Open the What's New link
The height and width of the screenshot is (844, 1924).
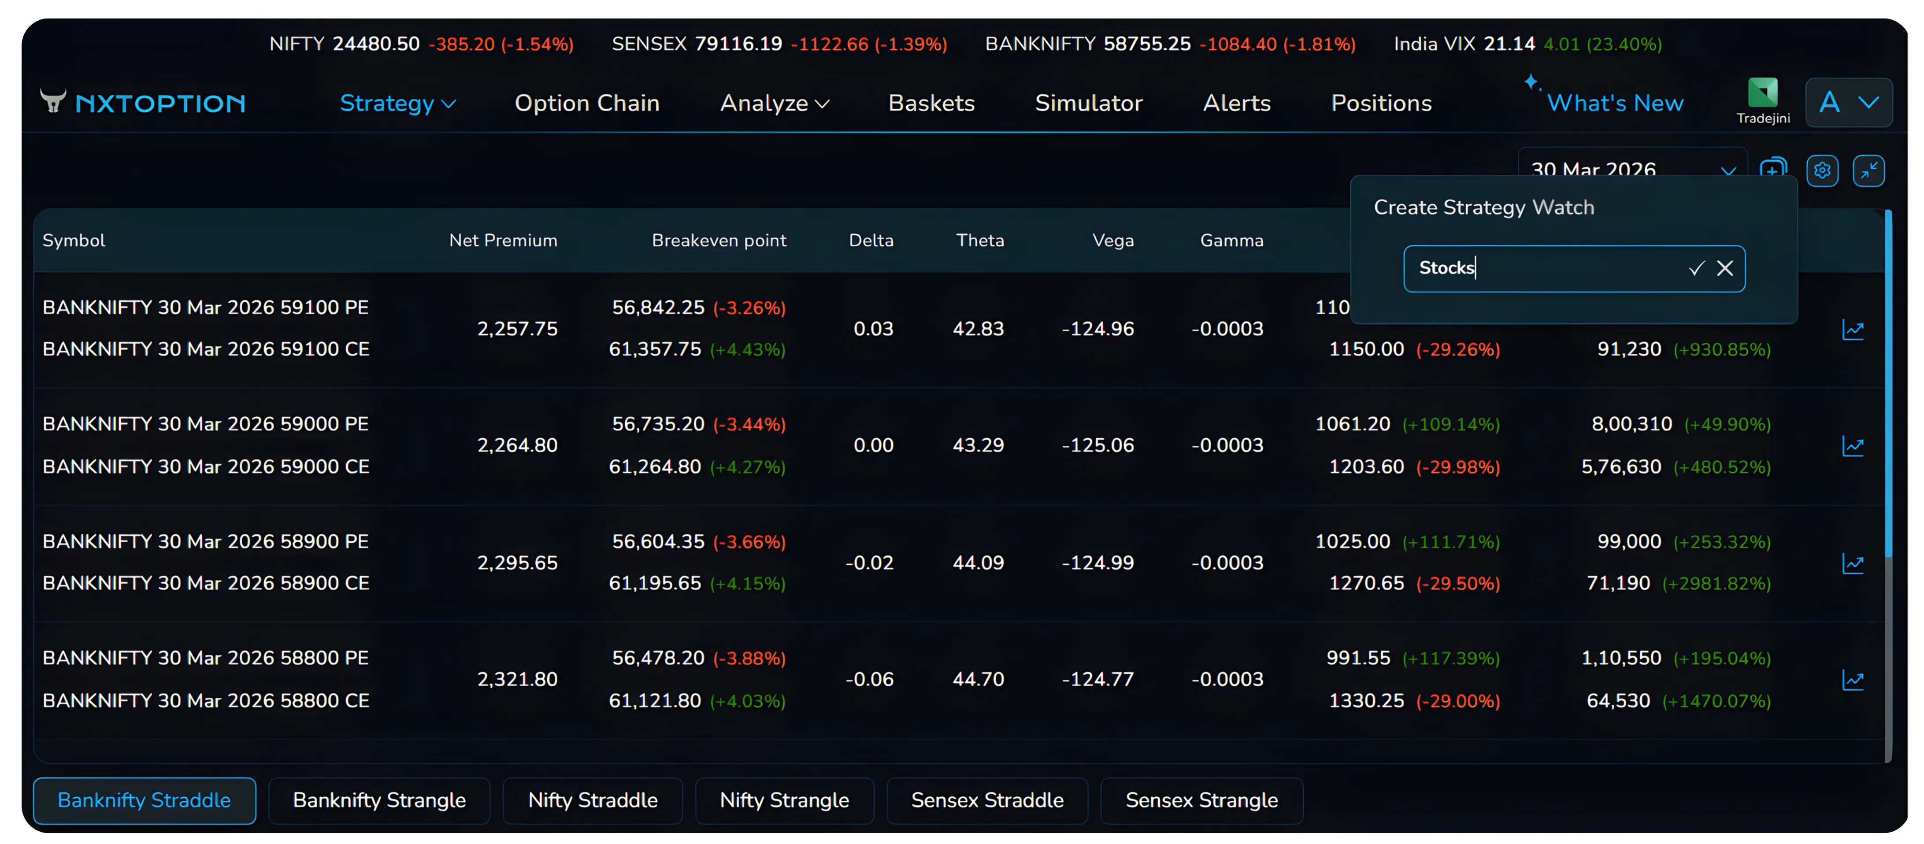click(x=1616, y=103)
